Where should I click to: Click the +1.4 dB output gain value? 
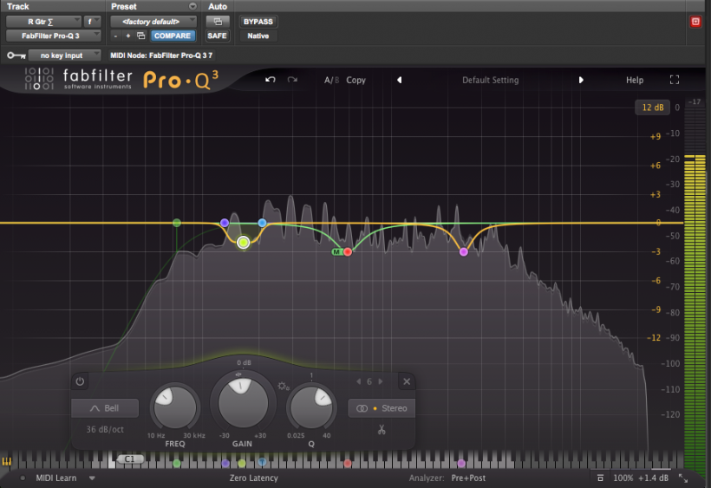pos(654,478)
